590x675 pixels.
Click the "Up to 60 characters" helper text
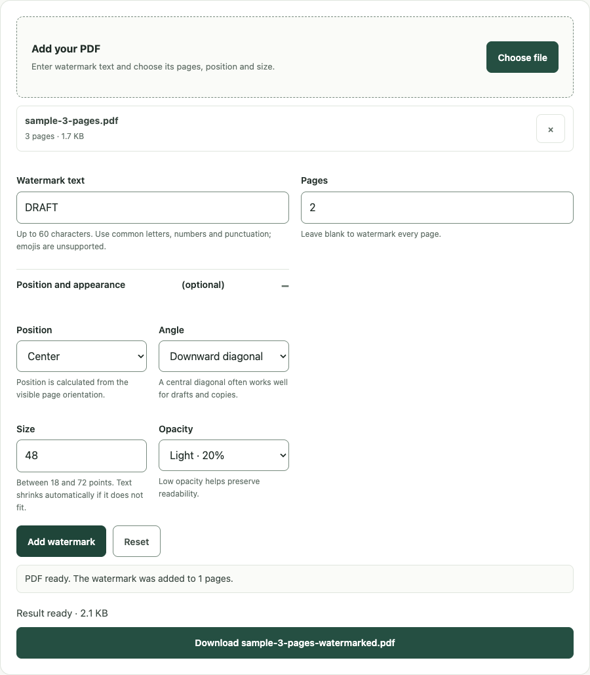[144, 240]
